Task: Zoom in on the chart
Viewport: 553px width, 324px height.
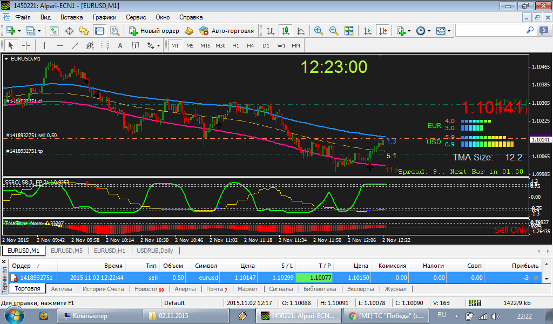Action: [x=319, y=31]
